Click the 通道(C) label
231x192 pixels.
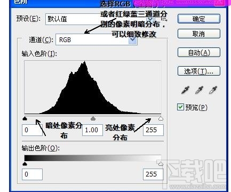click(x=41, y=40)
